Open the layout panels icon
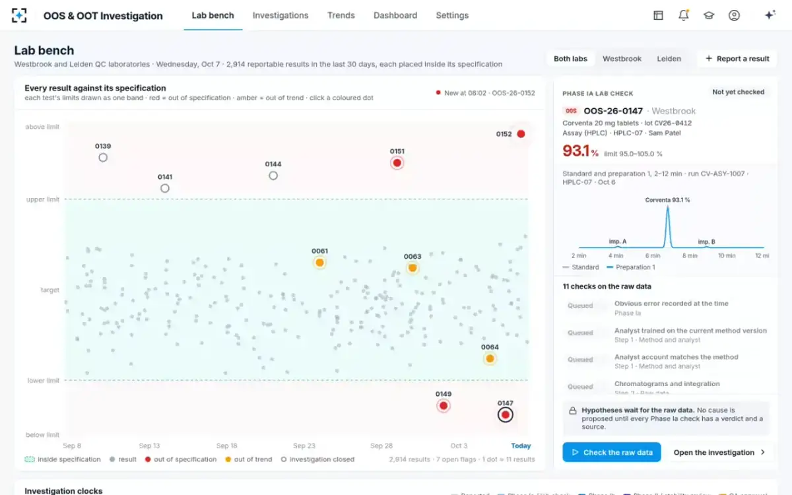 pyautogui.click(x=658, y=15)
